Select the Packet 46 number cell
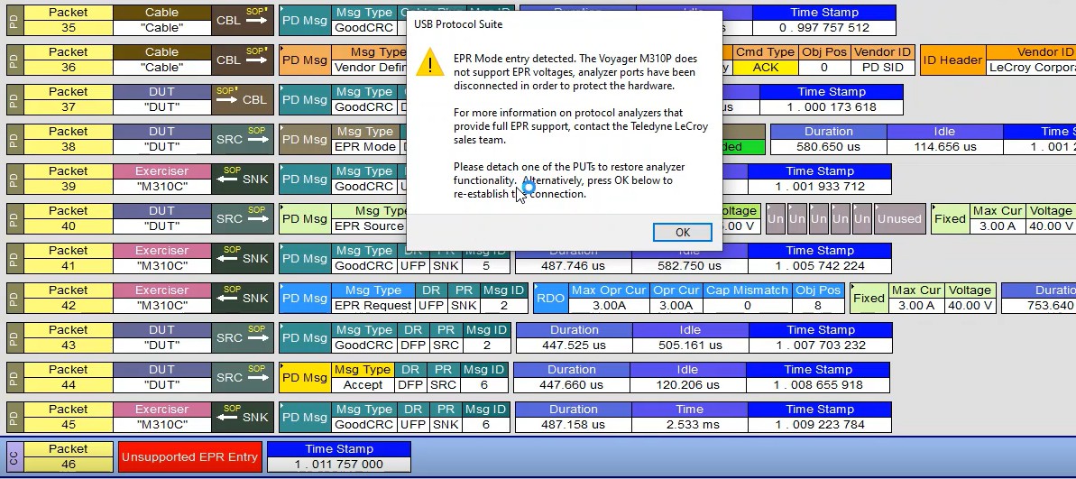Viewport: 1076px width, 479px height. tap(68, 465)
